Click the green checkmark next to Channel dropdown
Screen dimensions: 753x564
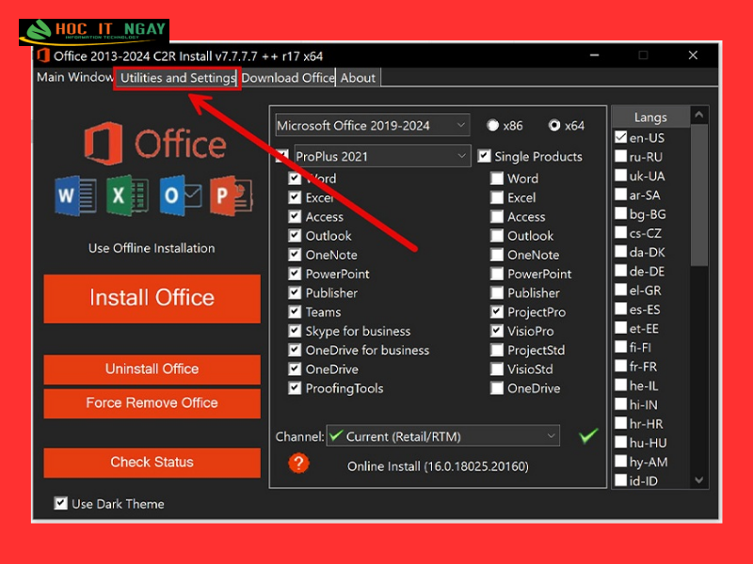pos(588,435)
